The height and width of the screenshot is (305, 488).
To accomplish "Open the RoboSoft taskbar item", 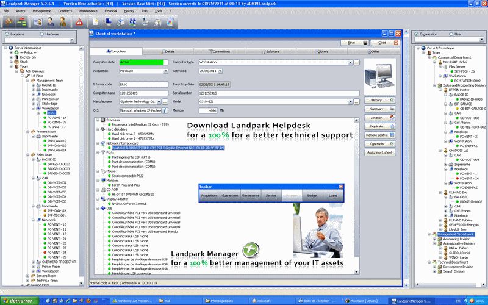I will coord(271,301).
